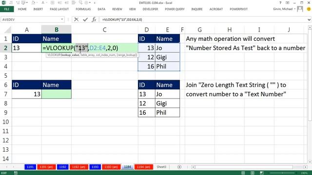This screenshot has height=175, width=312.
Task: Click the horizontal scrollbar track
Action: [244, 167]
